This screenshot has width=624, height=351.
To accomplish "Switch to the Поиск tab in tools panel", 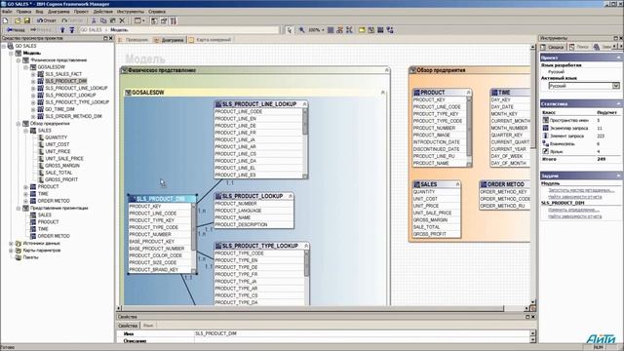I will (579, 47).
